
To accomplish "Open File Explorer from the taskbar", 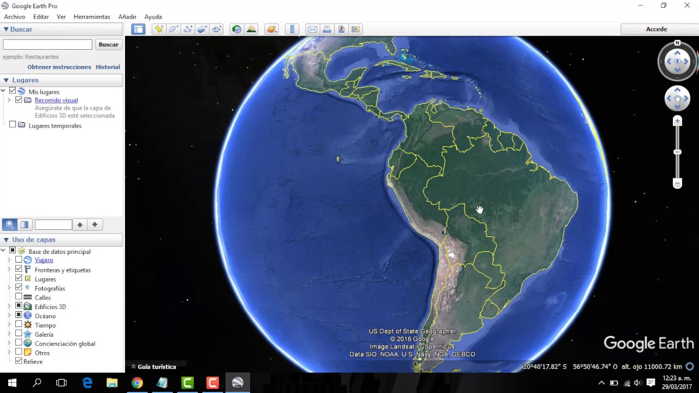I will pyautogui.click(x=112, y=383).
